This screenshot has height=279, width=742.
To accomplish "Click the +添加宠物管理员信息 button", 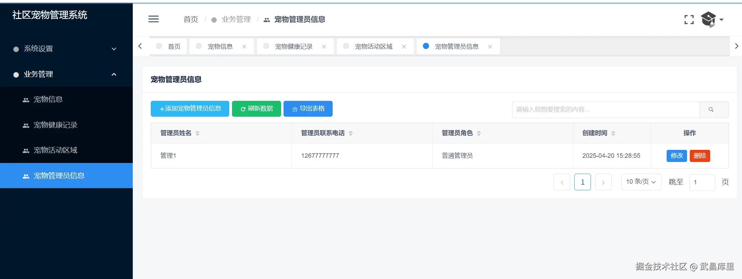I will [190, 109].
